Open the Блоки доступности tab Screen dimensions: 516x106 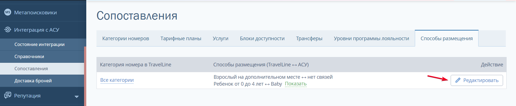pyautogui.click(x=262, y=38)
